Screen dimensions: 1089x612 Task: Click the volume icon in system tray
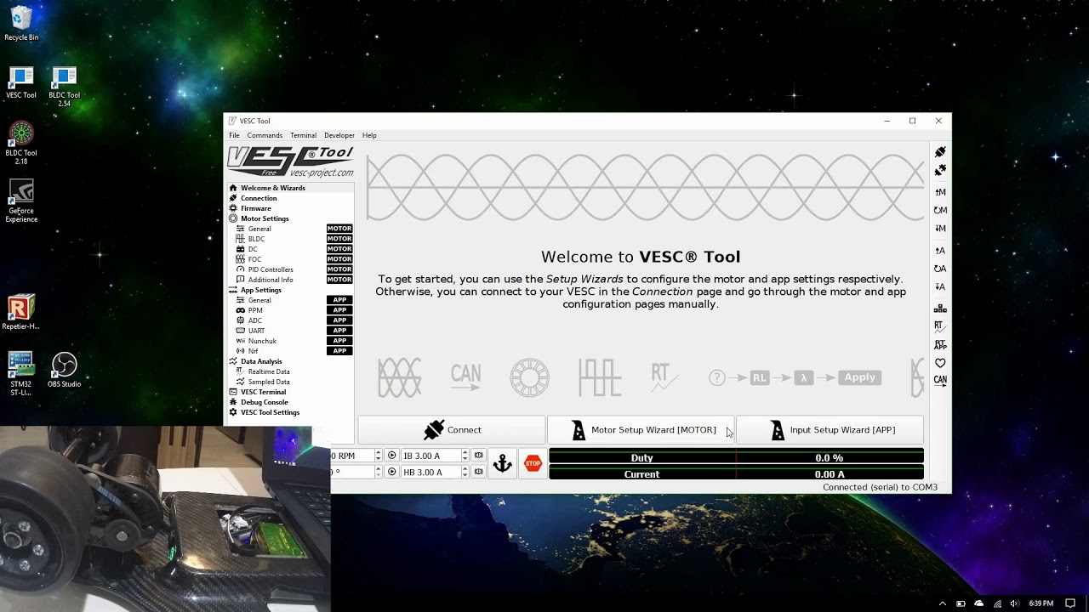coord(1014,603)
